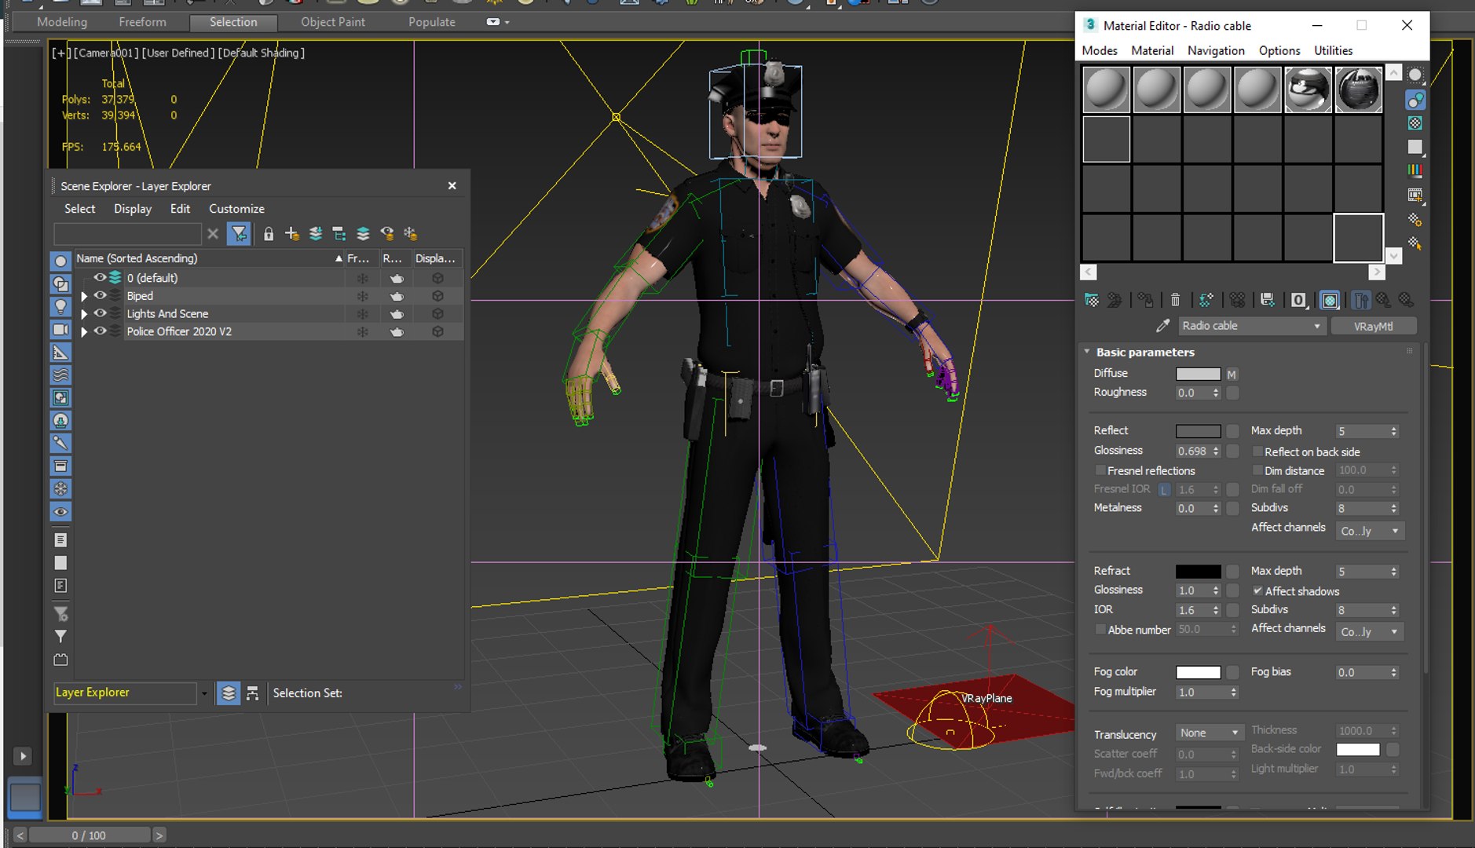Image resolution: width=1475 pixels, height=848 pixels.
Task: Click the Diffuse color swatch
Action: point(1198,374)
